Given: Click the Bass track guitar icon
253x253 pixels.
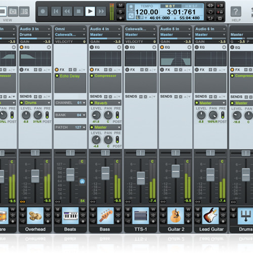Looking at the screenshot, I should [105, 216].
